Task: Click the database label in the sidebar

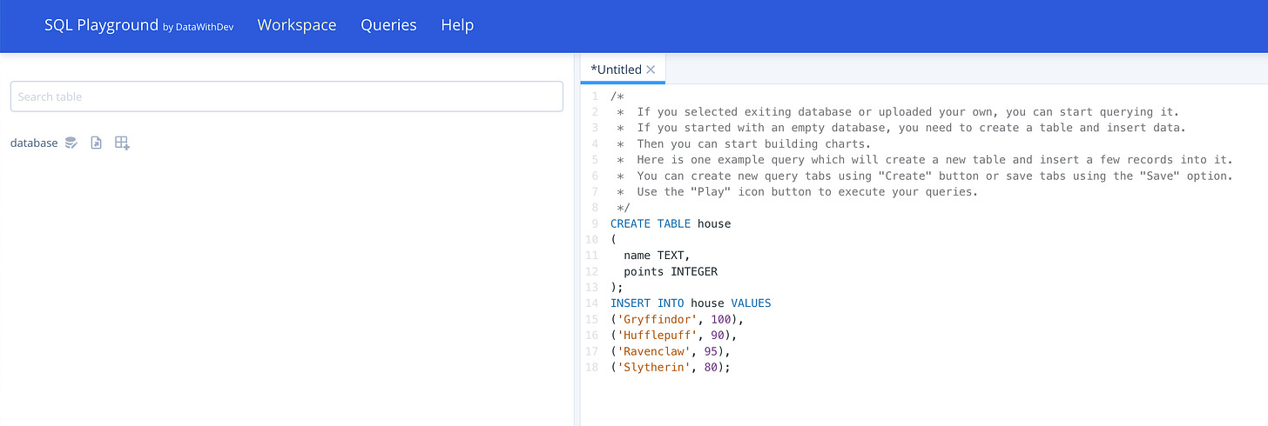Action: [x=34, y=143]
